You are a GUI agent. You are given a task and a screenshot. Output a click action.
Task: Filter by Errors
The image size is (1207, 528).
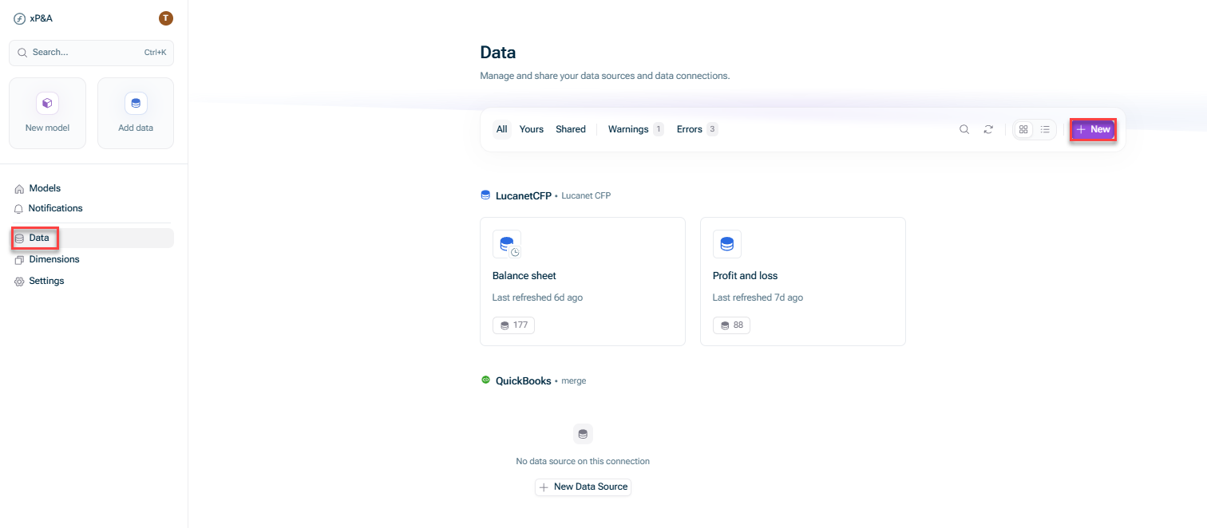click(697, 129)
